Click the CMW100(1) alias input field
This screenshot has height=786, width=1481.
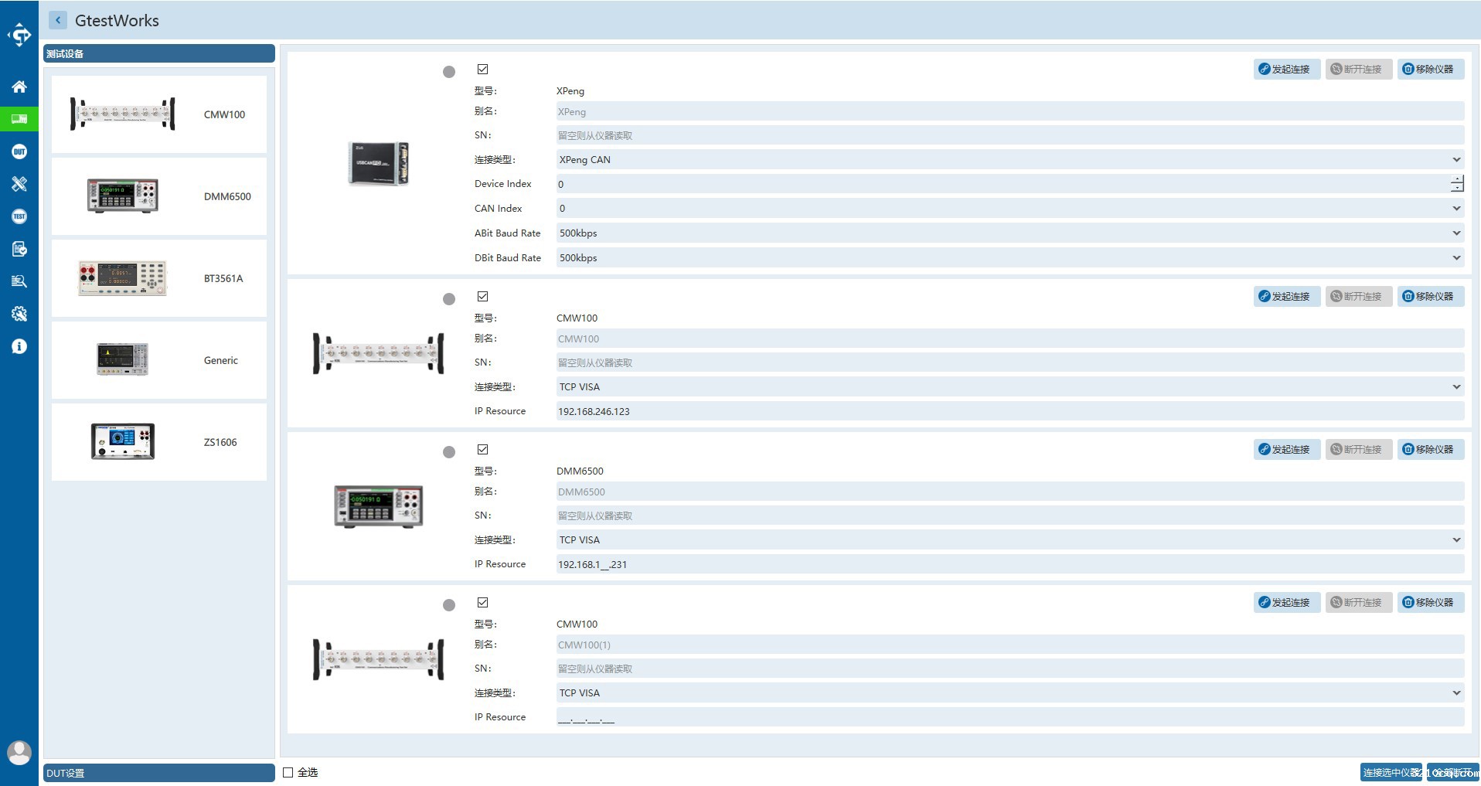1009,645
